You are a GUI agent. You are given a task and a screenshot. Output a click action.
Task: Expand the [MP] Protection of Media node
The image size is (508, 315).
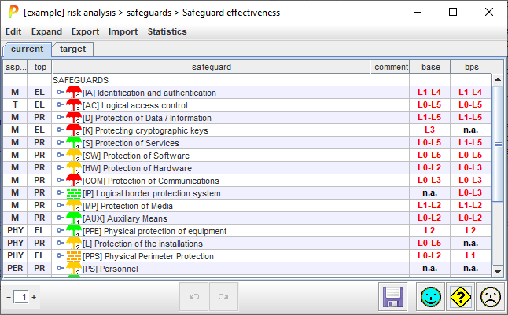[x=60, y=206]
